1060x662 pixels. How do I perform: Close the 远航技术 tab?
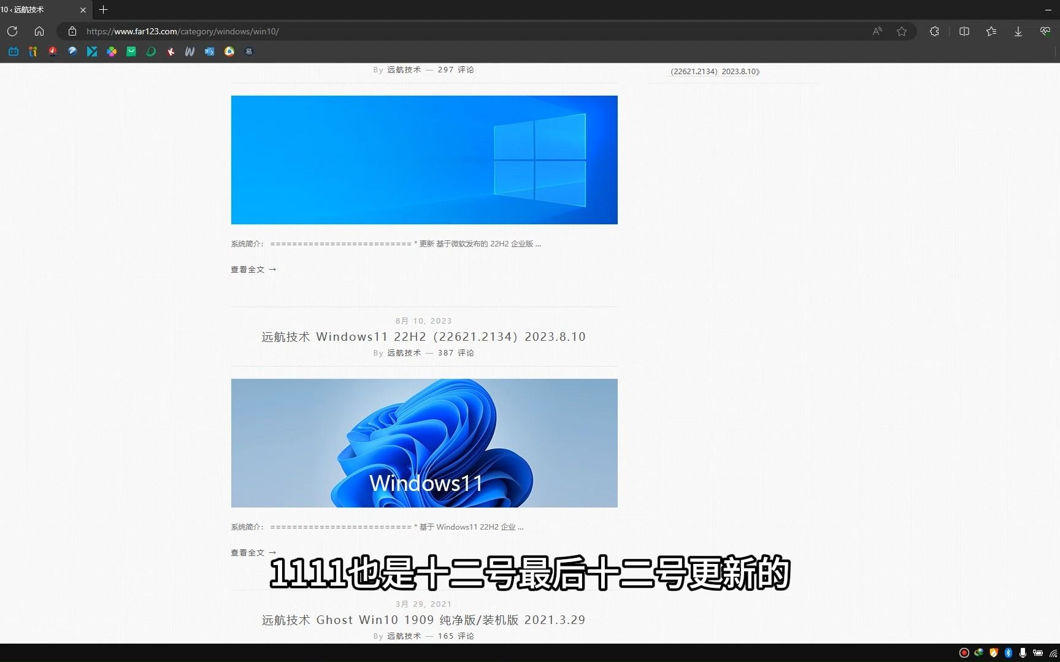click(x=83, y=10)
